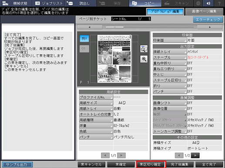225x168 pixels.
Task: Move the sheet scroll left with the arrow
Action: 90,27
